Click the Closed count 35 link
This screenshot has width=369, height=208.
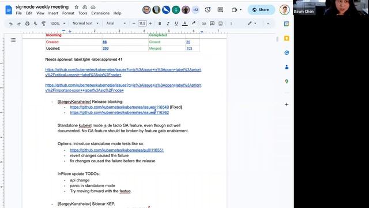point(189,42)
